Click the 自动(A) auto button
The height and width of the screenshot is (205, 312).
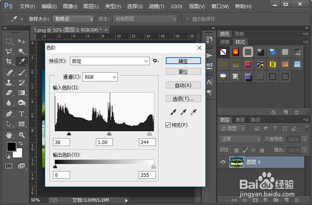click(x=183, y=85)
